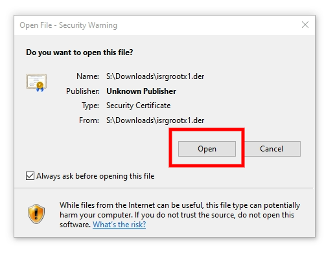Click the Cancel button
The width and height of the screenshot is (335, 257).
tap(272, 149)
